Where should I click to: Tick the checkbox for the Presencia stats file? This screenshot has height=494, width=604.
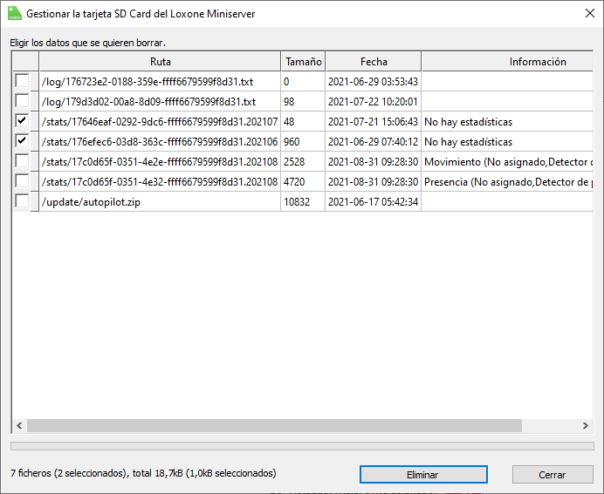pos(22,181)
